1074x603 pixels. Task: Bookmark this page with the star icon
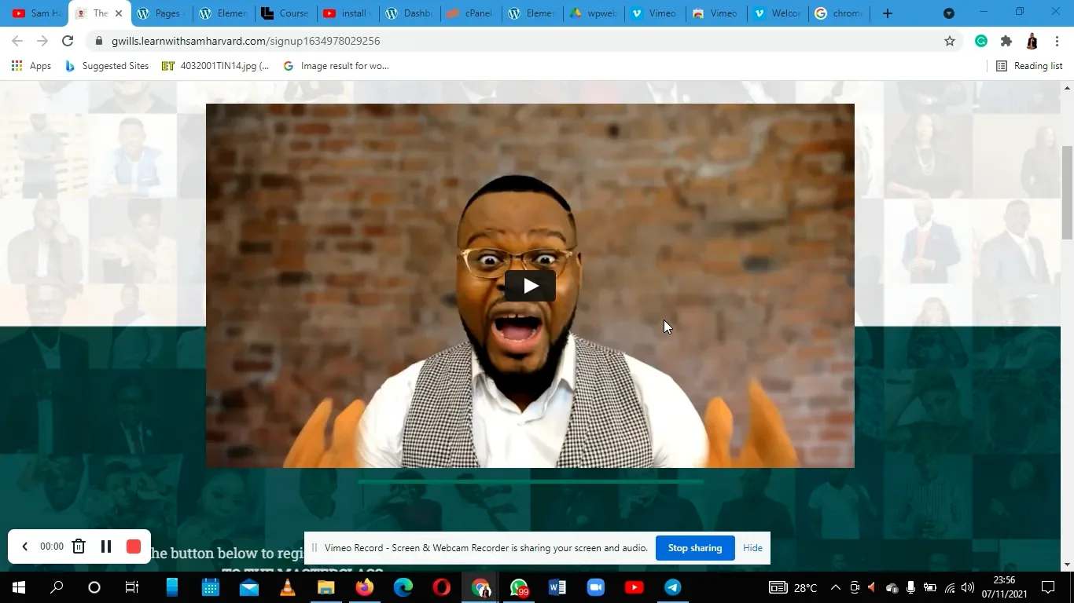pos(950,41)
